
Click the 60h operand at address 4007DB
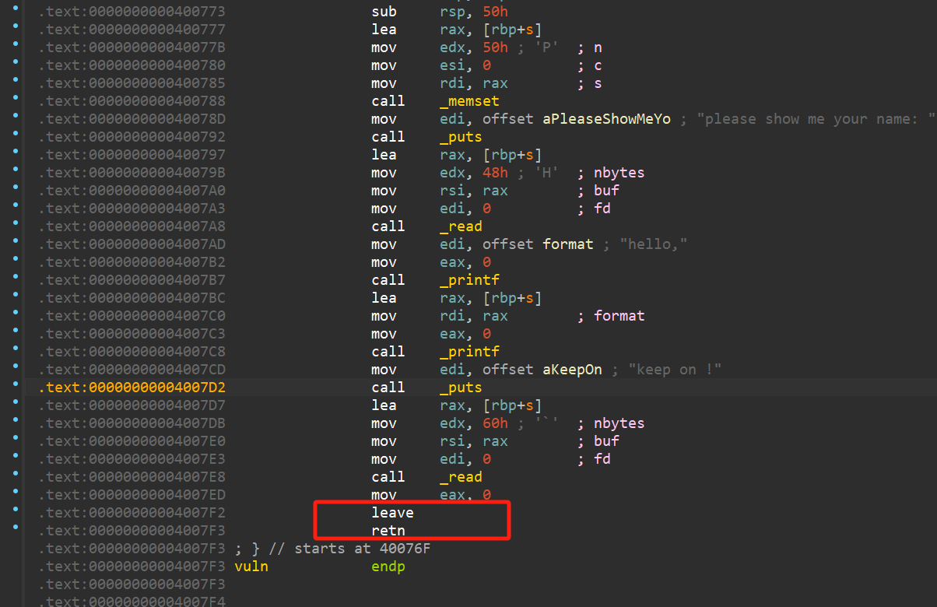tap(495, 423)
